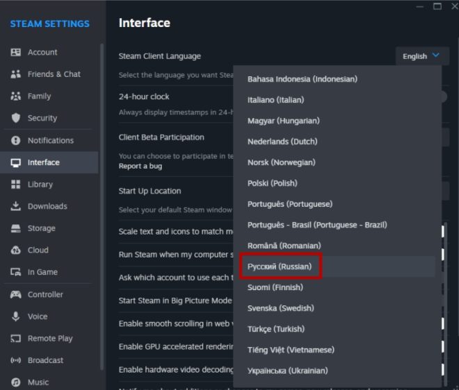459x390 pixels.
Task: Click the Cloud icon in sidebar
Action: point(15,250)
